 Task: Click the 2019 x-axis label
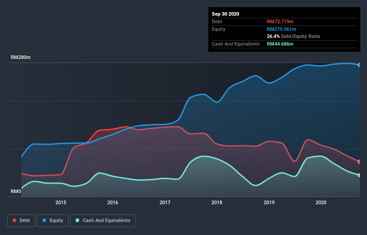(x=269, y=202)
